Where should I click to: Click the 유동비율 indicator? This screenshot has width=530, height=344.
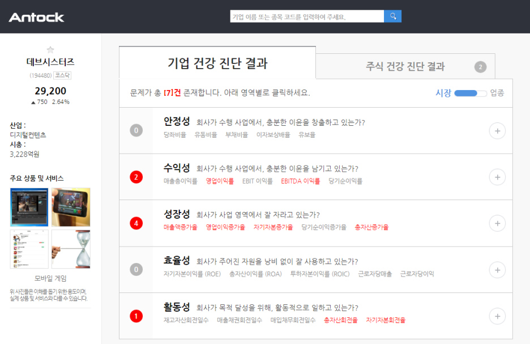pyautogui.click(x=206, y=135)
